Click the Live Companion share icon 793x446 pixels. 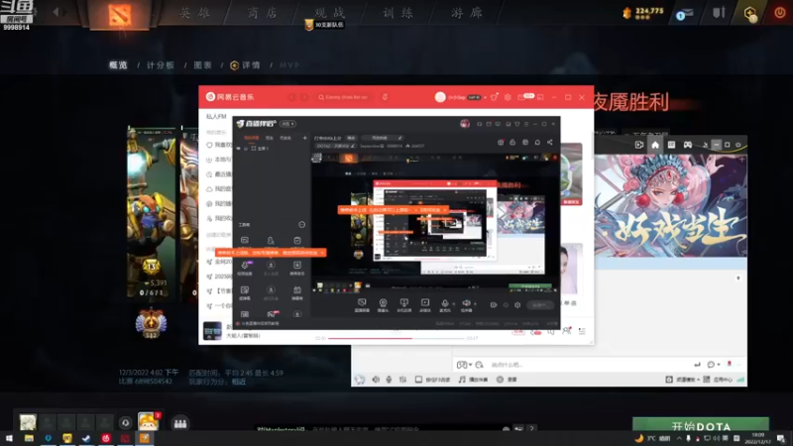click(550, 143)
